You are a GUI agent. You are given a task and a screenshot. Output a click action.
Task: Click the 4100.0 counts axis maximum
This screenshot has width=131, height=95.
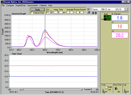[x=7, y=15]
